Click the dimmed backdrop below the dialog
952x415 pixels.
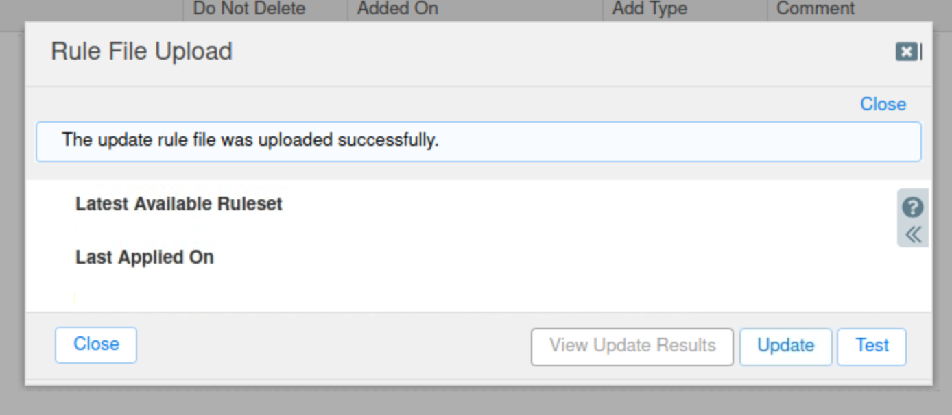(476, 401)
